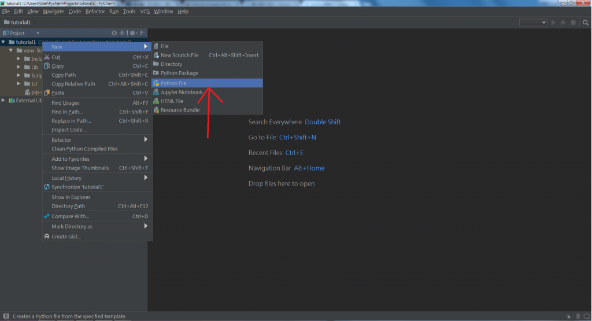Click the HTML File icon
The width and height of the screenshot is (592, 321).
tap(156, 101)
